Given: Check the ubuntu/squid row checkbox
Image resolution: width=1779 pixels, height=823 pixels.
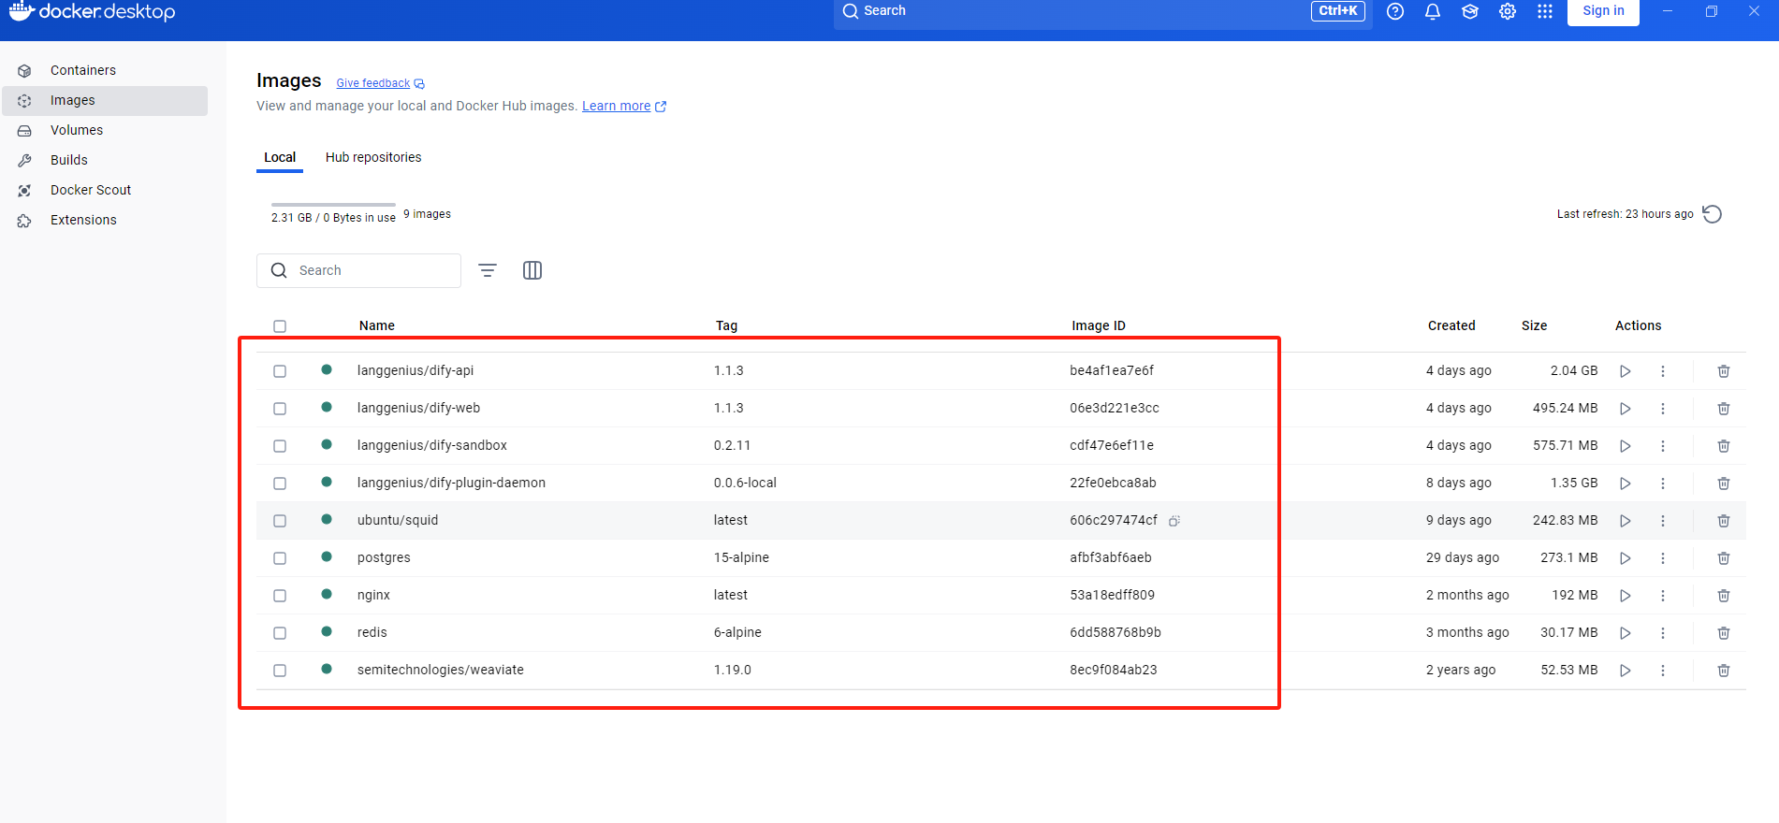Looking at the screenshot, I should click(x=280, y=521).
